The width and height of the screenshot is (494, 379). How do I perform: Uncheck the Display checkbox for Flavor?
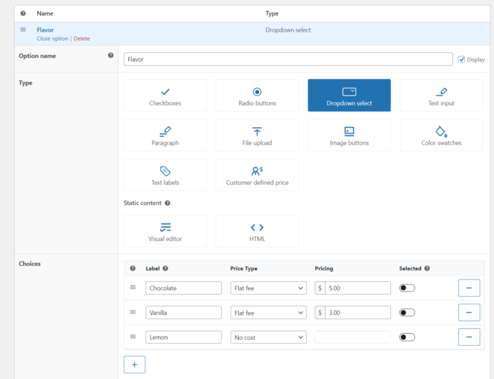pyautogui.click(x=462, y=59)
